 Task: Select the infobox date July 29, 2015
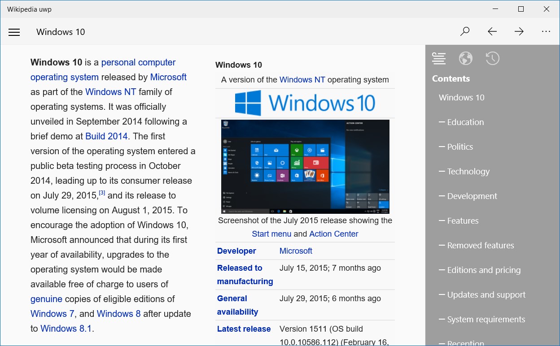click(305, 298)
